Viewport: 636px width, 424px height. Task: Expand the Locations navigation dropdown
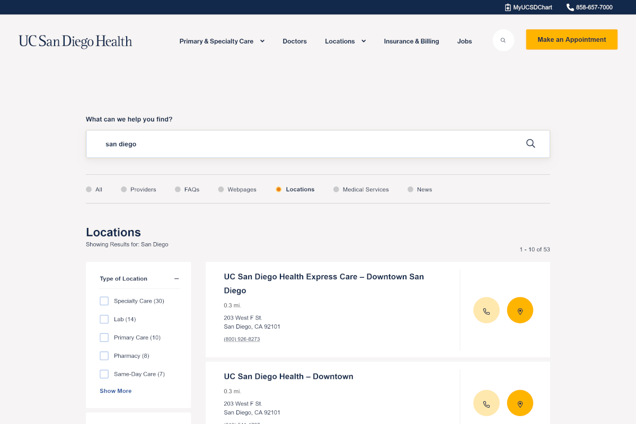click(x=345, y=41)
